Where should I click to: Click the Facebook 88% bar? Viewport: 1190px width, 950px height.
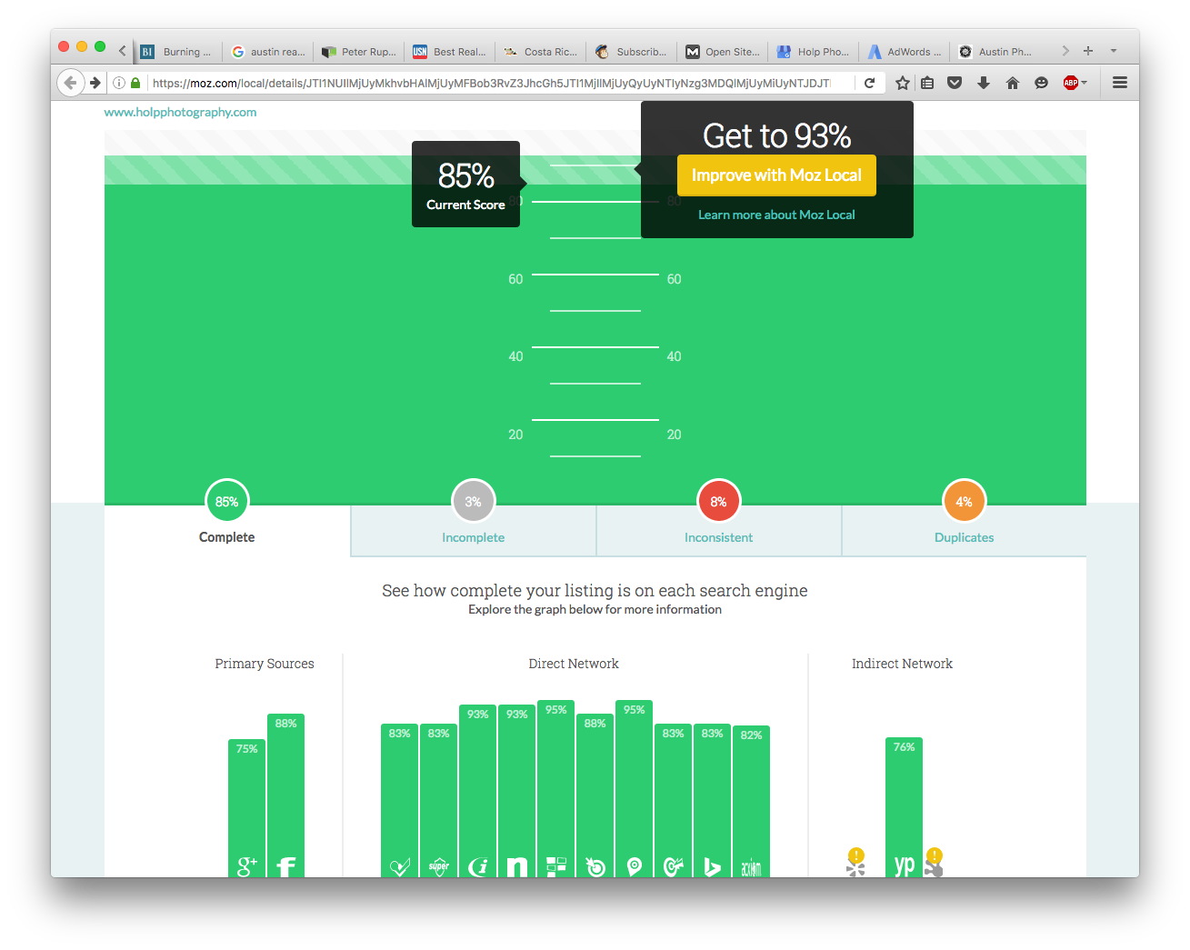point(285,795)
